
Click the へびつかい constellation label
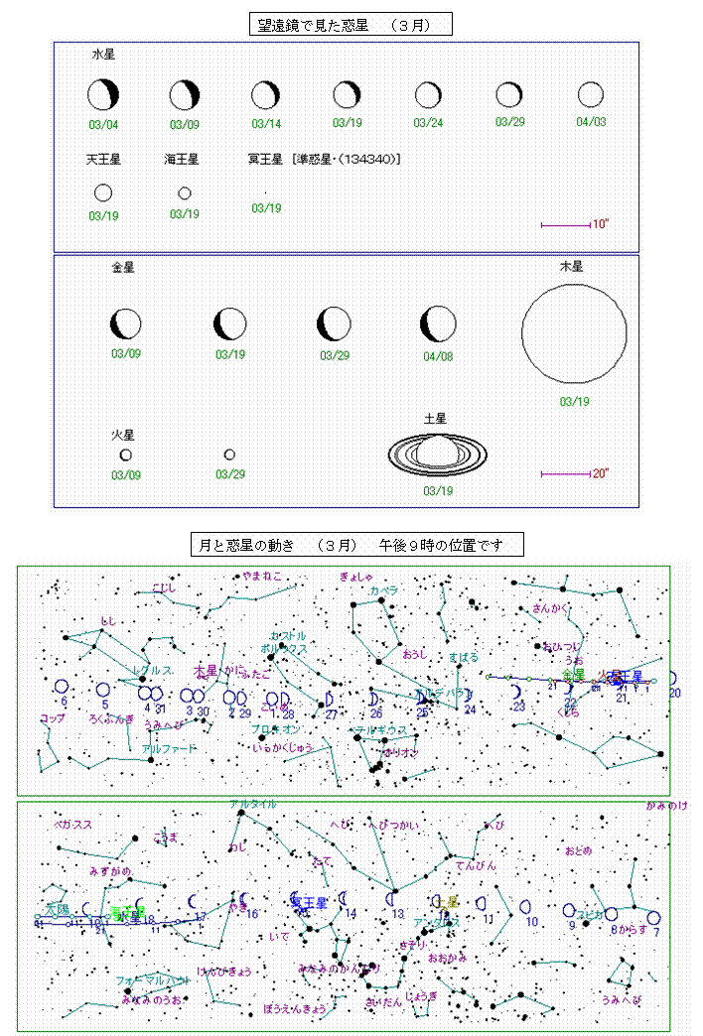click(x=394, y=826)
